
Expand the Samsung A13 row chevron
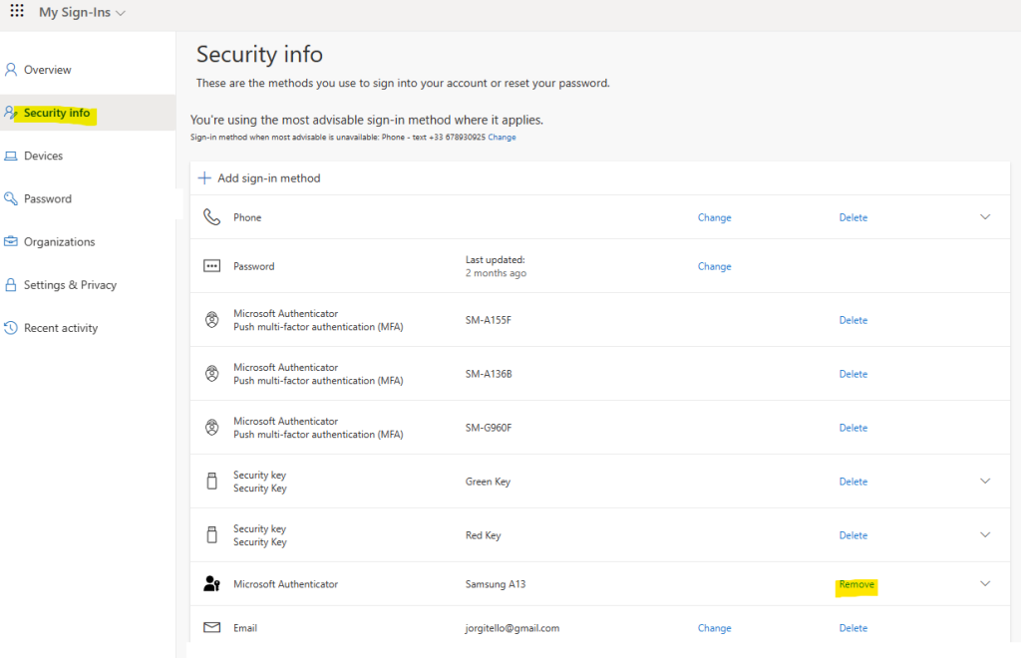(985, 584)
